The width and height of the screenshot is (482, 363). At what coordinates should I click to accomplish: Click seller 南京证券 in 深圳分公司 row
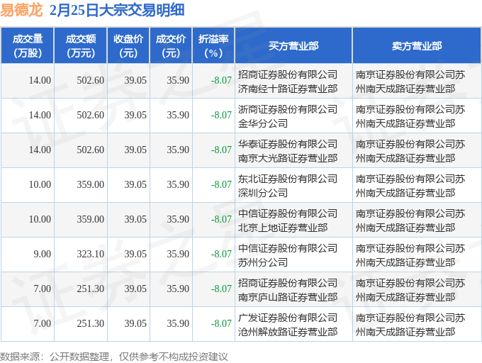pos(410,186)
